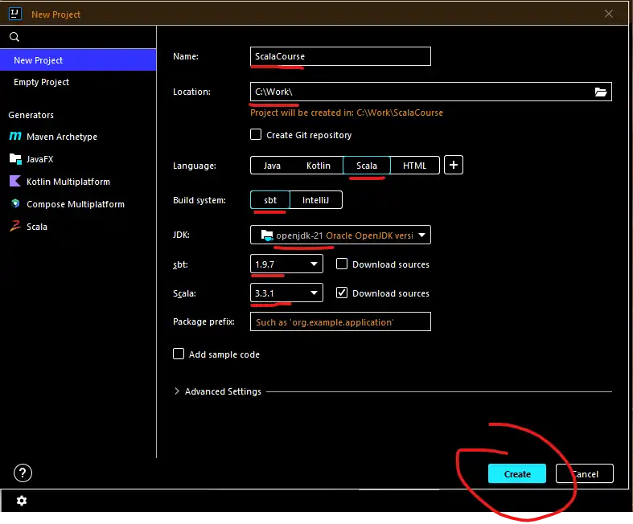Viewport: 633px width, 524px height.
Task: Select New Project in left list
Action: tap(39, 60)
